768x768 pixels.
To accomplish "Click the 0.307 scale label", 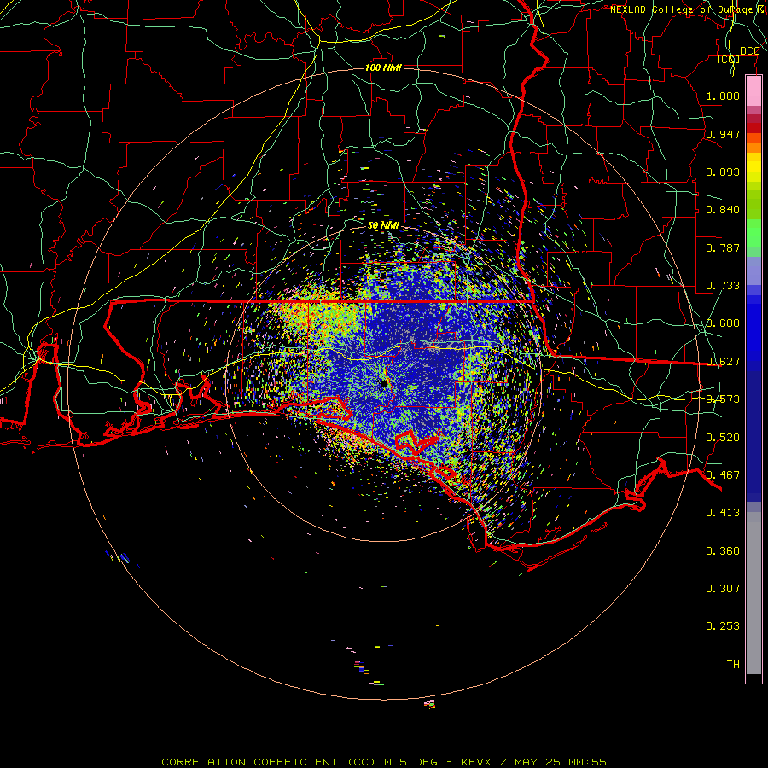I will (x=723, y=589).
